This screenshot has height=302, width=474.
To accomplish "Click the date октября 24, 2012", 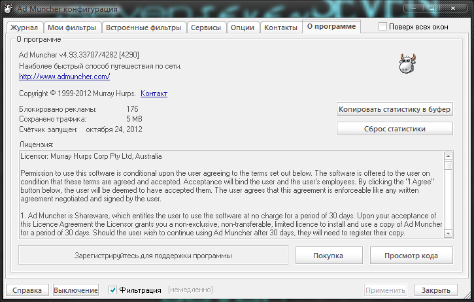I will pos(114,129).
